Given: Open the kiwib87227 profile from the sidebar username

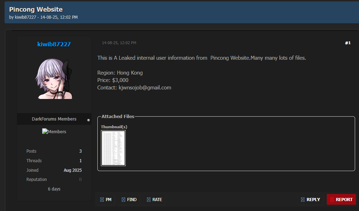Looking at the screenshot, I should (54, 44).
